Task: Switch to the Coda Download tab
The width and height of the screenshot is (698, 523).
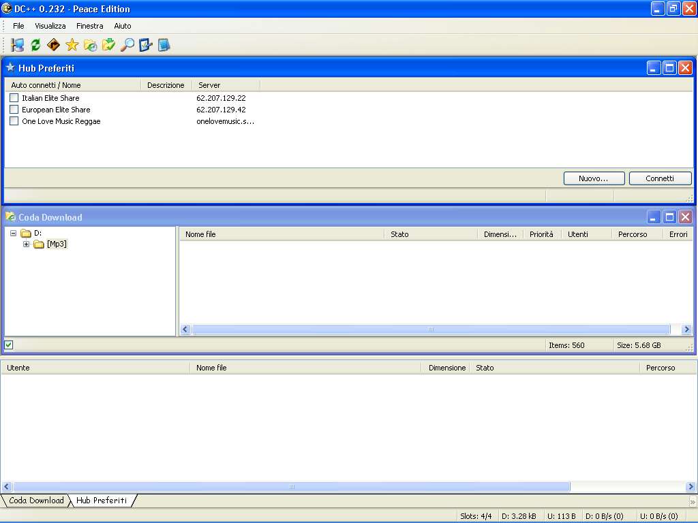Action: click(x=35, y=501)
